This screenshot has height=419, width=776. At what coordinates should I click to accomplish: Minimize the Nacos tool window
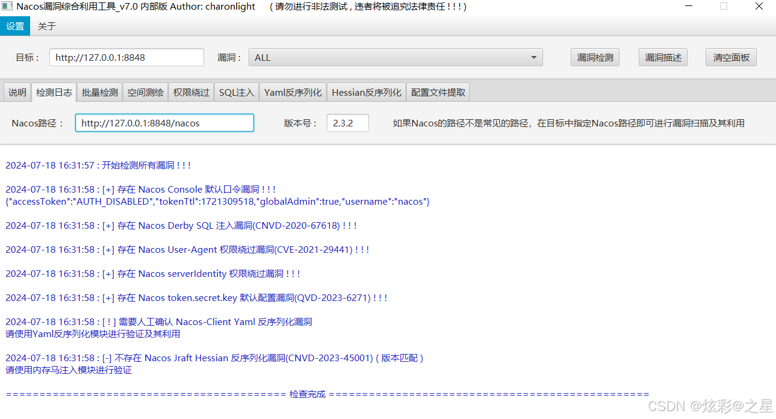pos(689,7)
